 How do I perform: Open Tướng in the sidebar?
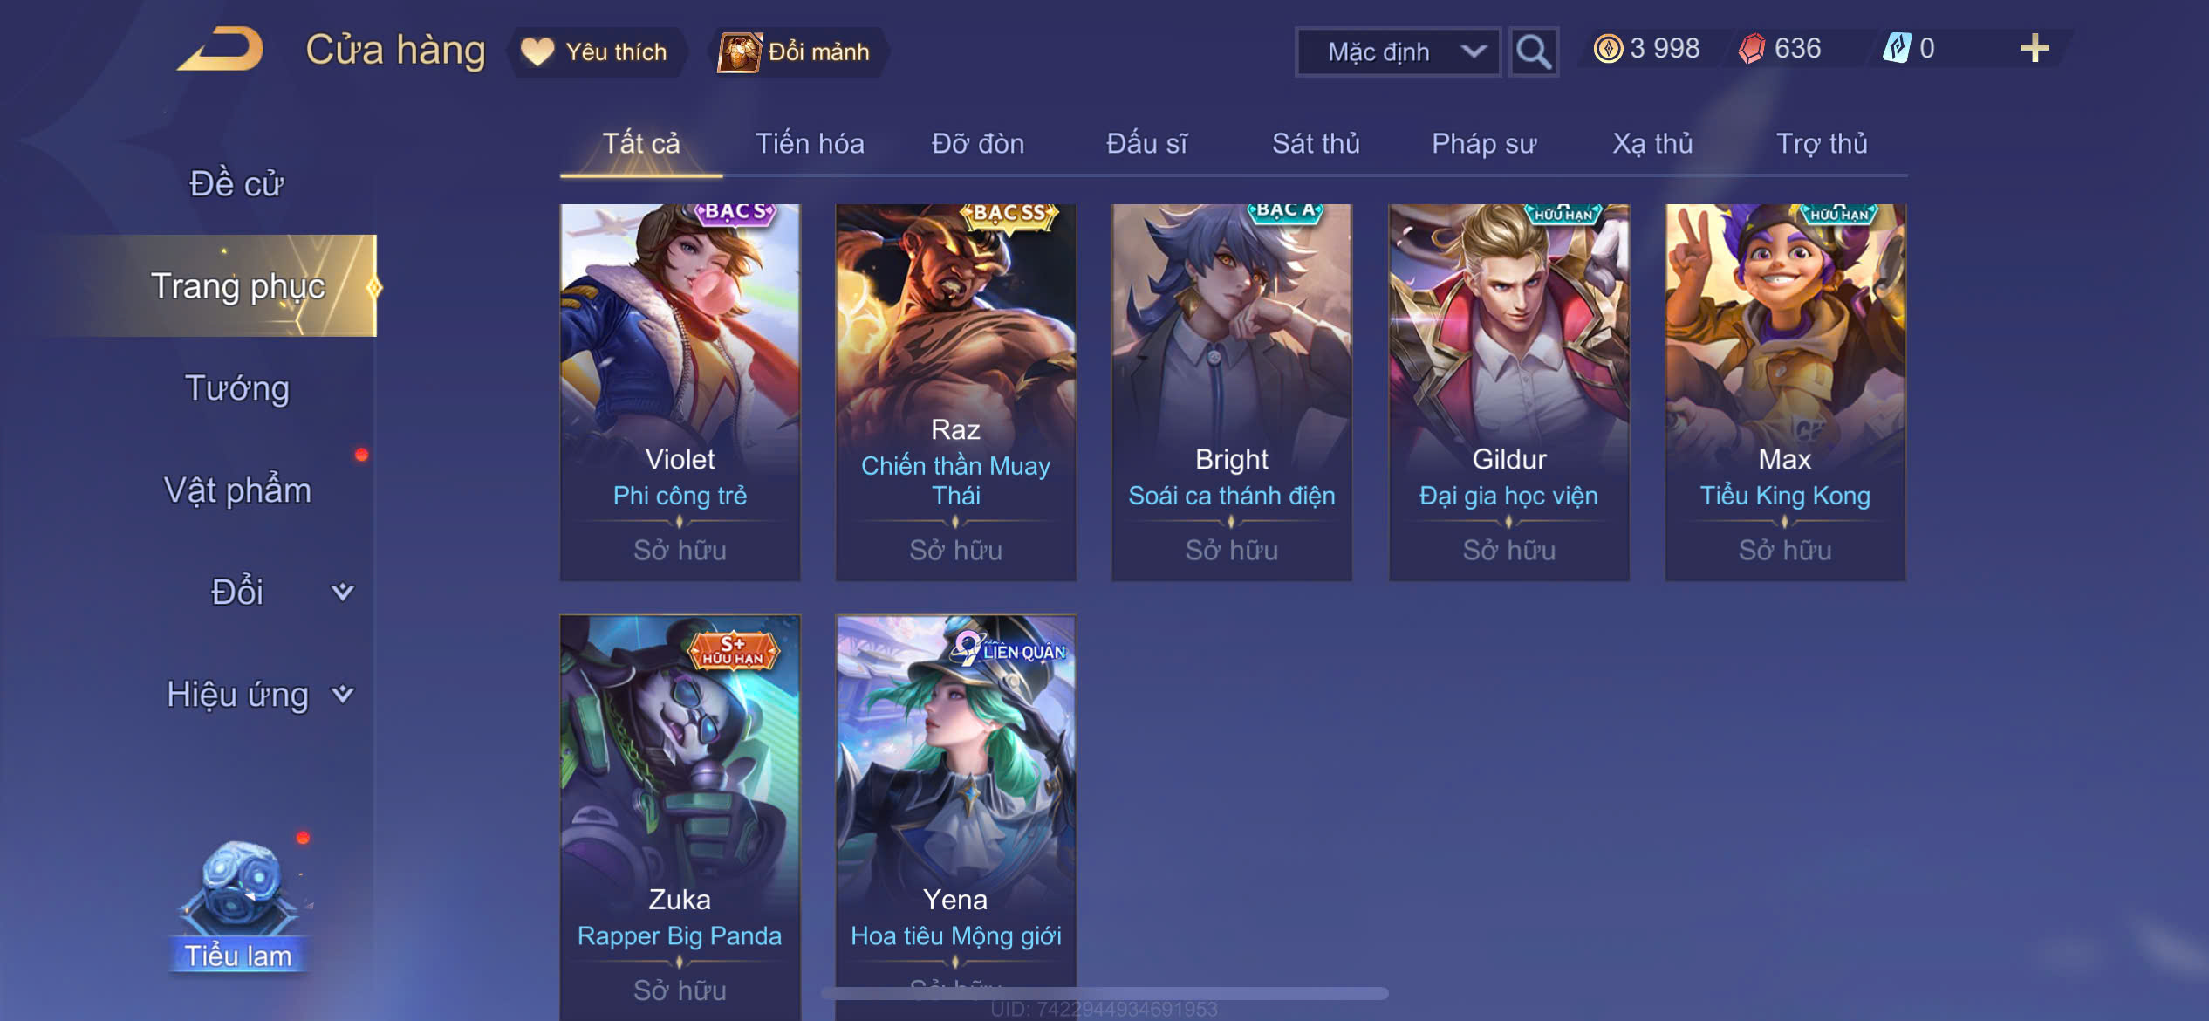coord(237,387)
